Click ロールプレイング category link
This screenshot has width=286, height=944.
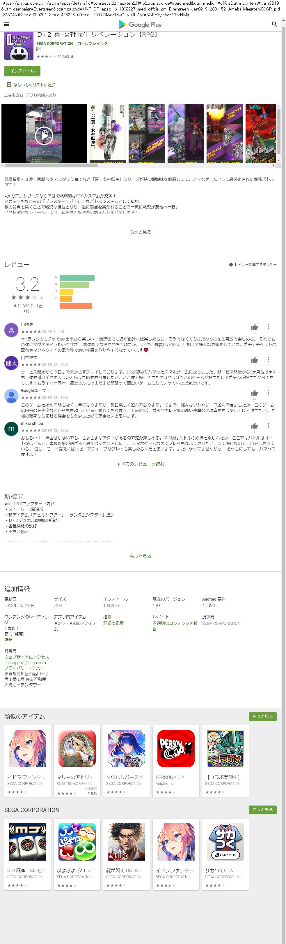(x=92, y=44)
